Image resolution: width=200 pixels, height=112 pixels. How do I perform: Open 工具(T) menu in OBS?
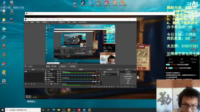click(x=69, y=22)
